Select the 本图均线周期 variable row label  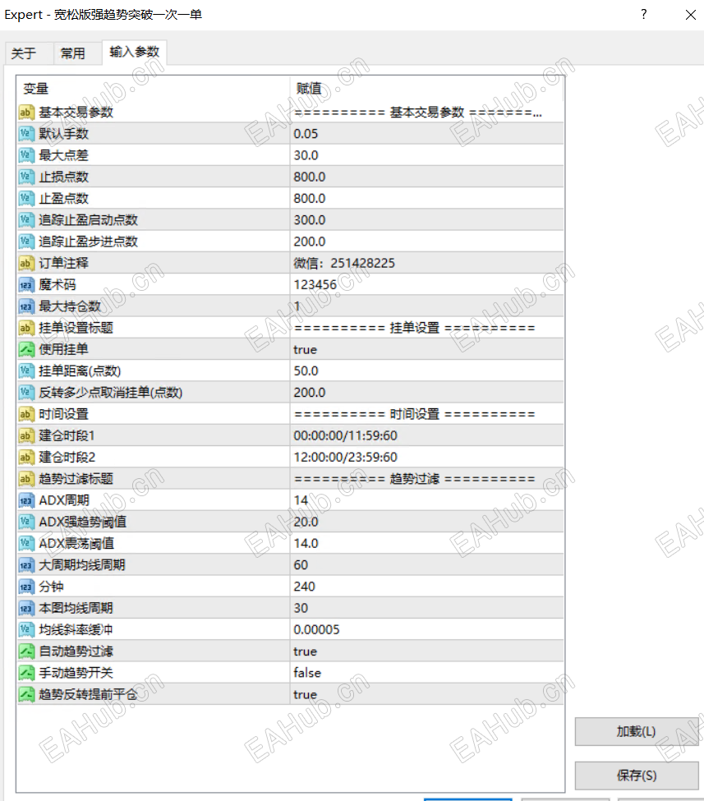[x=76, y=608]
